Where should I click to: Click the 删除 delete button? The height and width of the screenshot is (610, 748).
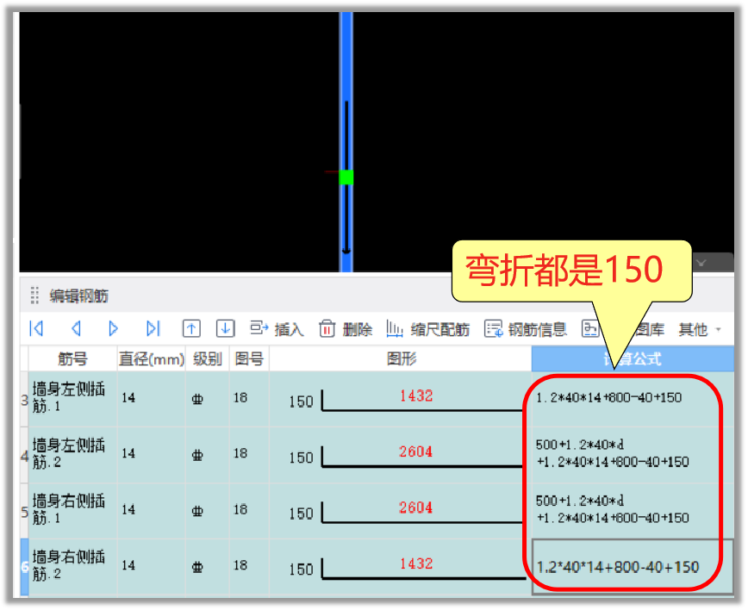[x=346, y=329]
